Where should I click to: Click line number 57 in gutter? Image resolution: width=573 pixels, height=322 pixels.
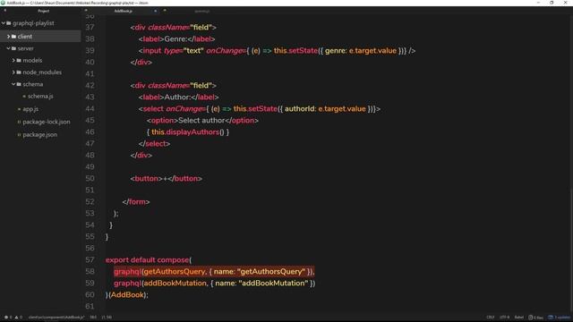90,260
